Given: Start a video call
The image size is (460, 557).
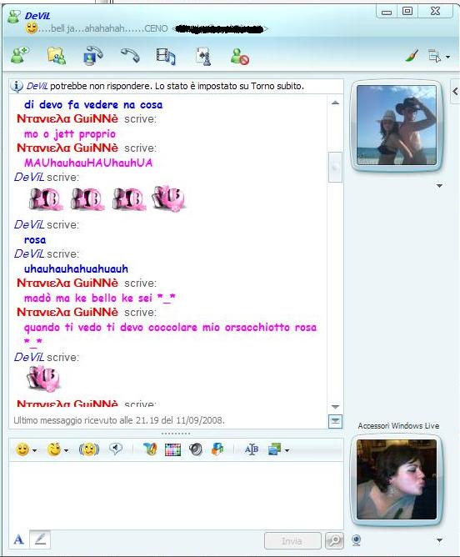Looking at the screenshot, I should 93,56.
